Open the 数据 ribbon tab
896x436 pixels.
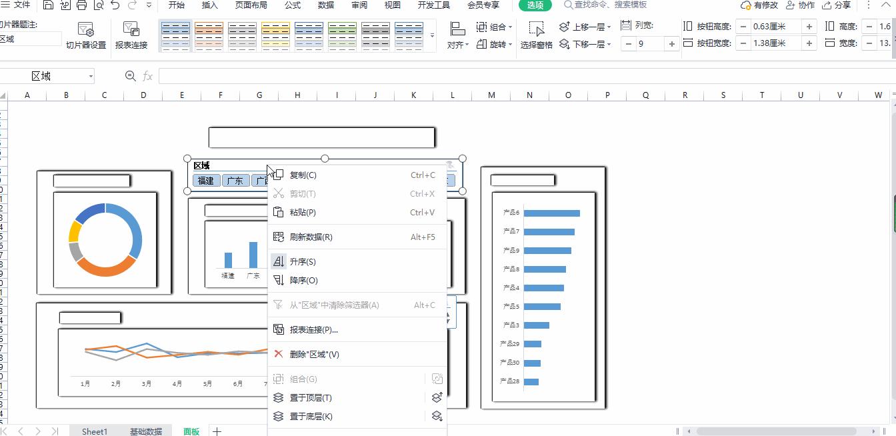(325, 6)
